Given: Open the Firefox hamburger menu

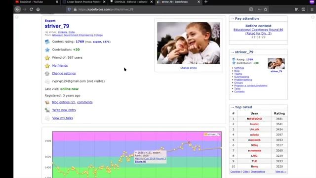Looking at the screenshot, I should pyautogui.click(x=312, y=9).
